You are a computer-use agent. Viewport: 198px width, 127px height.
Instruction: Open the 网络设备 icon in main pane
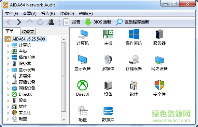[159, 60]
